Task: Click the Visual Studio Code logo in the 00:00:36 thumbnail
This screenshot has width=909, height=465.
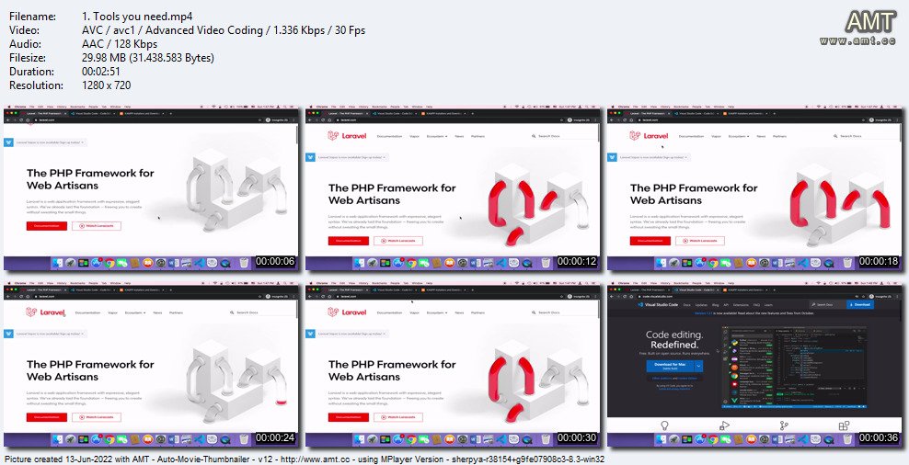Action: point(658,304)
